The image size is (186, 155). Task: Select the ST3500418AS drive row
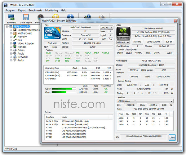tap(78, 121)
